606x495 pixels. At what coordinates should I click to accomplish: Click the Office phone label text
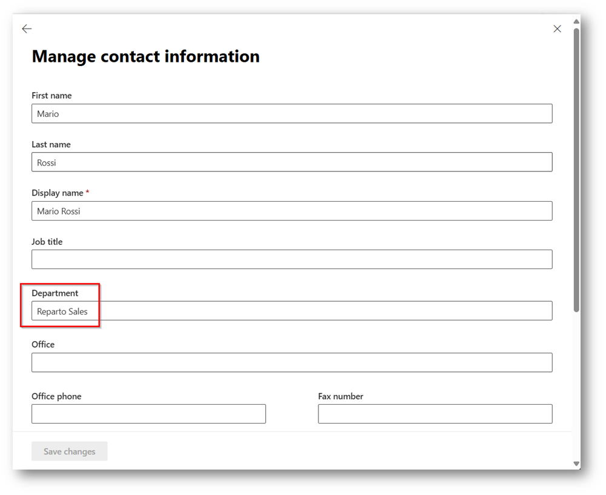(x=56, y=396)
